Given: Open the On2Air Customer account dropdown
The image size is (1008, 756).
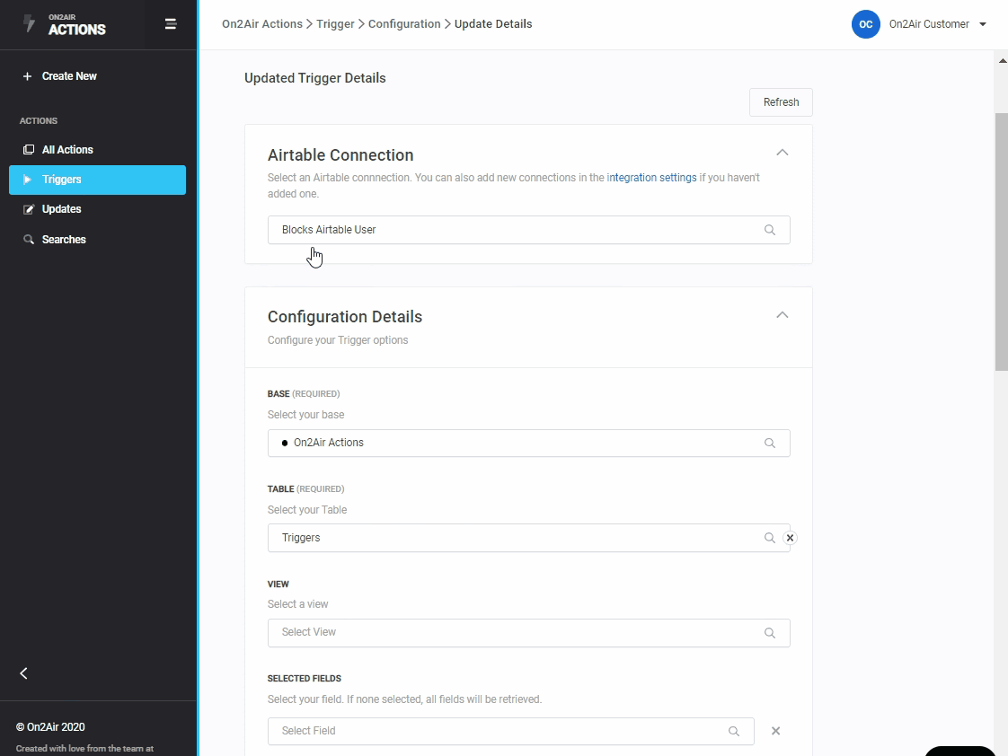Looking at the screenshot, I should [x=982, y=24].
